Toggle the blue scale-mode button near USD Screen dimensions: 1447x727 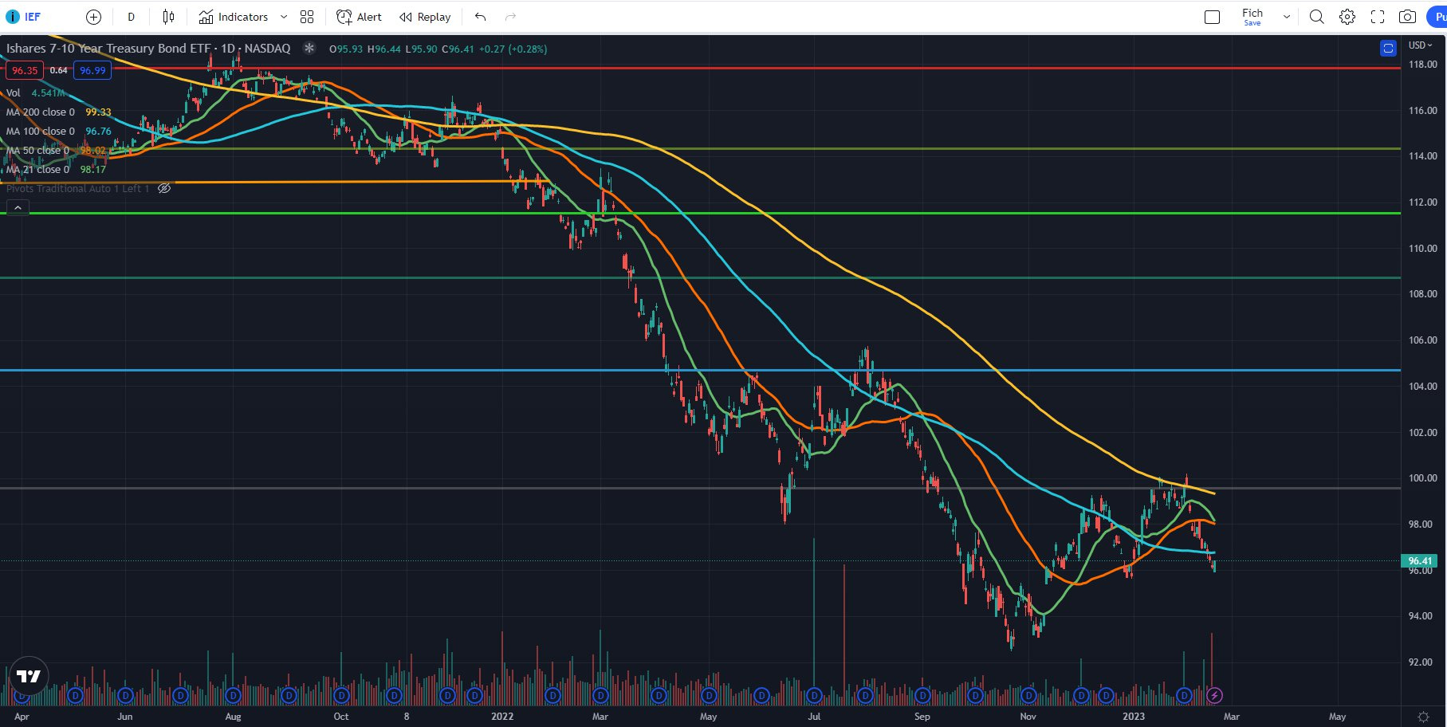[x=1388, y=49]
